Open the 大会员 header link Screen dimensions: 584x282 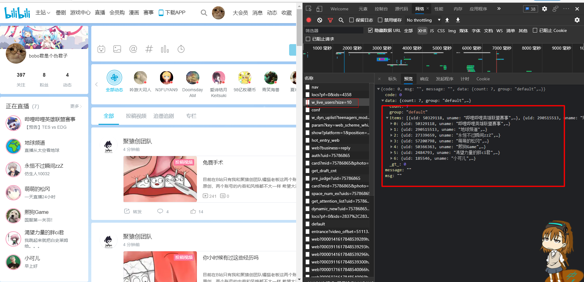click(240, 12)
